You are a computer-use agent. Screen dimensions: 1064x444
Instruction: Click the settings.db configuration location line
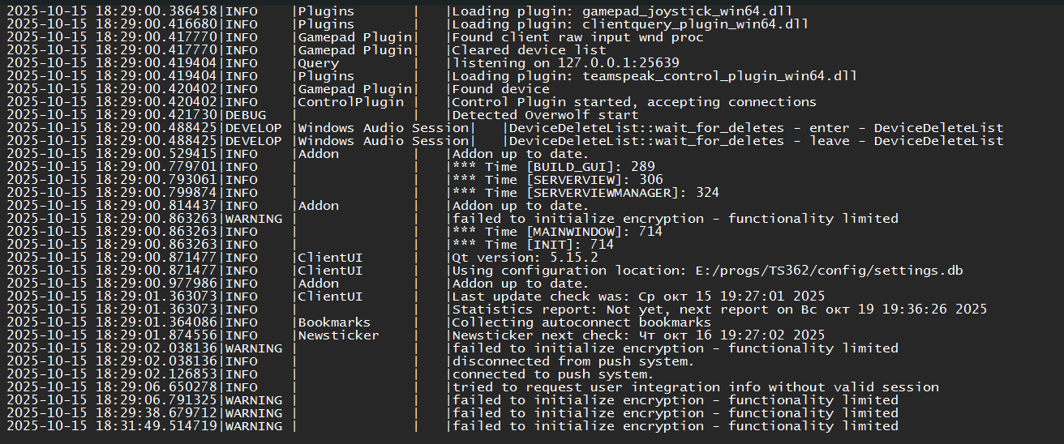707,271
